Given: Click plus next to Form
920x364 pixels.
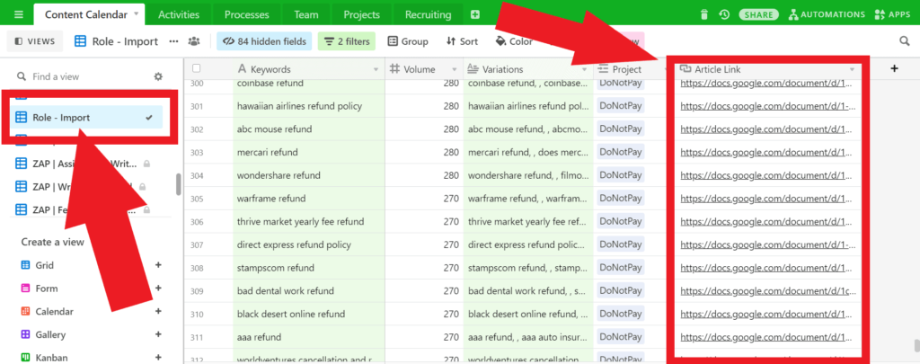Looking at the screenshot, I should (158, 289).
